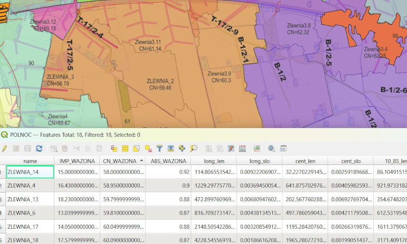Invert the feature selection
The width and height of the screenshot is (407, 244).
[x=136, y=148]
